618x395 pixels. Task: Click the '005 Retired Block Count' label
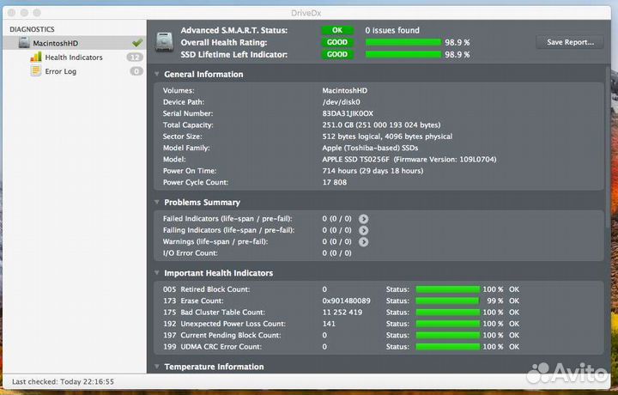click(x=206, y=289)
